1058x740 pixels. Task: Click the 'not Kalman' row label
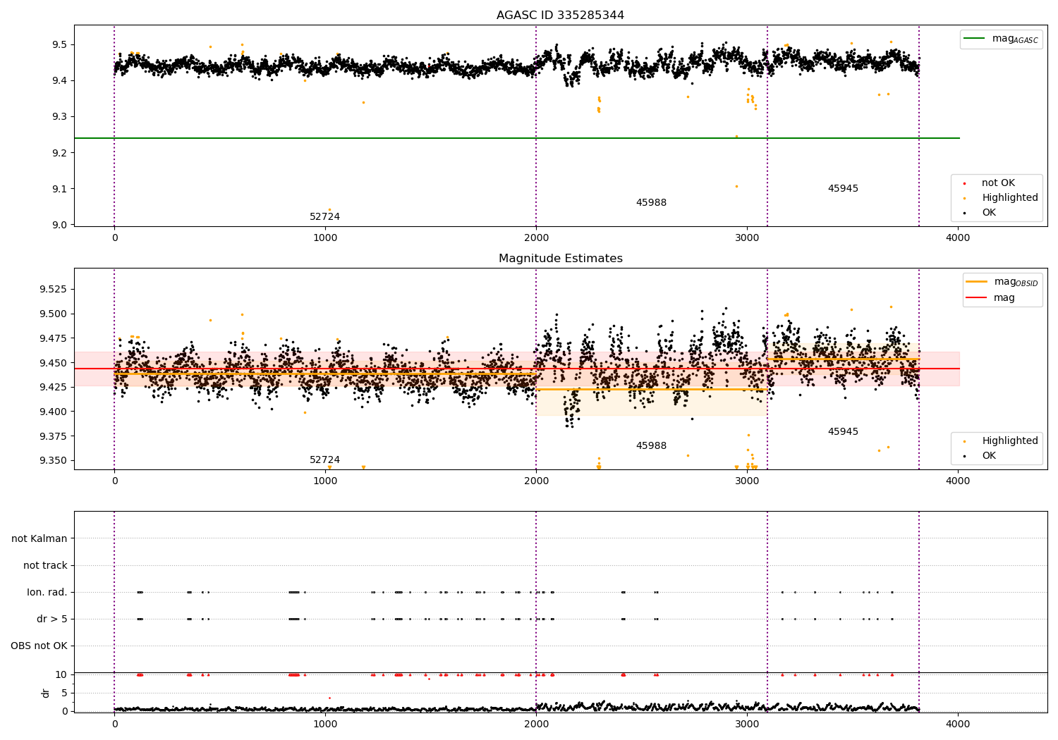coord(39,539)
